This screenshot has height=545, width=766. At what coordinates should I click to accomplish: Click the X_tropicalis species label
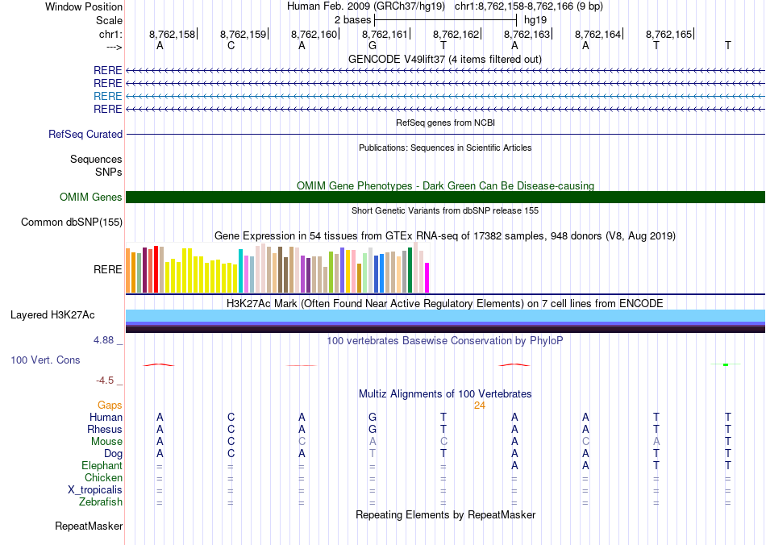pyautogui.click(x=95, y=490)
